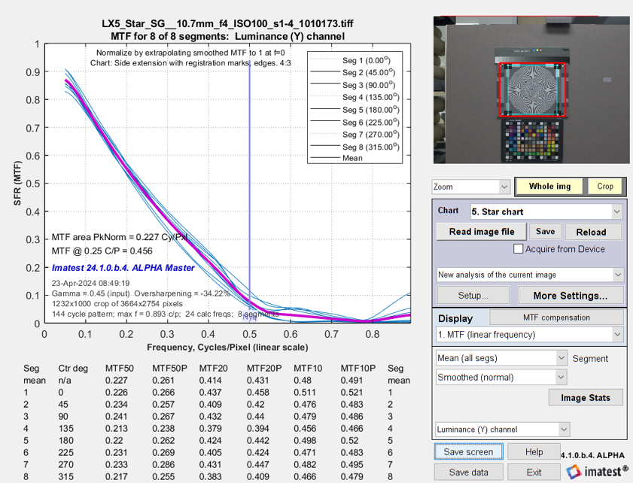The height and width of the screenshot is (483, 633).
Task: Switch to Crop view
Action: tap(605, 187)
